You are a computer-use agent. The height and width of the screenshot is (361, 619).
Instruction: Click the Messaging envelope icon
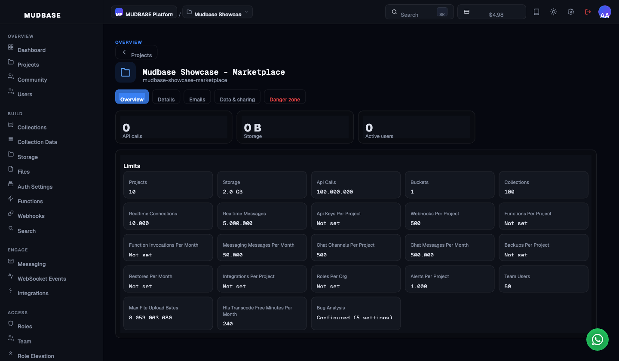11,261
